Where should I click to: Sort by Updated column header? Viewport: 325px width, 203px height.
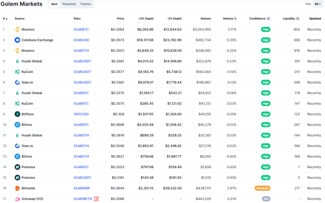point(315,19)
